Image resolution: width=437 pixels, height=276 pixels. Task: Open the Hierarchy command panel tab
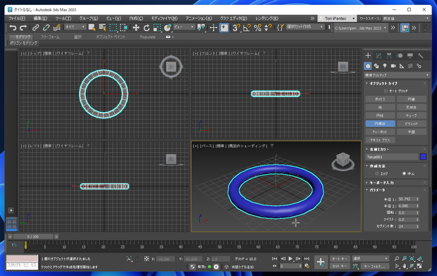(x=389, y=56)
